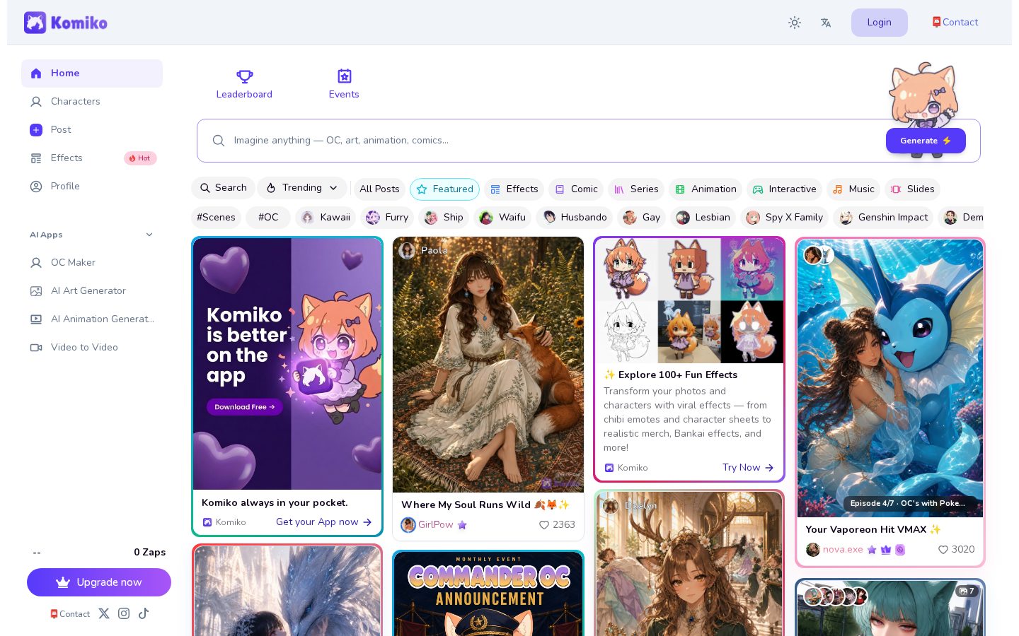Open the Vaporeon VMAX post image

point(890,378)
